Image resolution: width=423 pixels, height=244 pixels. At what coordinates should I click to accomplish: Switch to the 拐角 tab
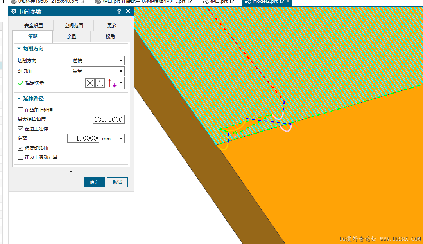pos(110,37)
